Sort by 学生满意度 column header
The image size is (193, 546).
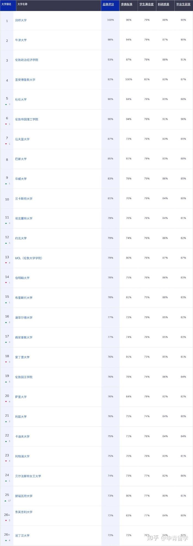pos(146,4)
